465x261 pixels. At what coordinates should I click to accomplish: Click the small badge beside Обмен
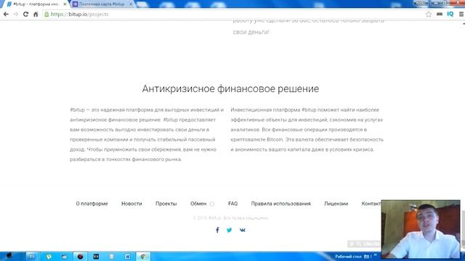(x=211, y=204)
